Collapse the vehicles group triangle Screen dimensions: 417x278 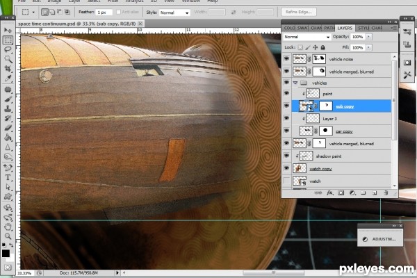coord(295,83)
